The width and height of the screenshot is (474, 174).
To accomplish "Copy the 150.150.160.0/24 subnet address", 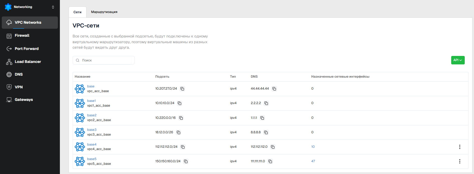I will pos(186,162).
